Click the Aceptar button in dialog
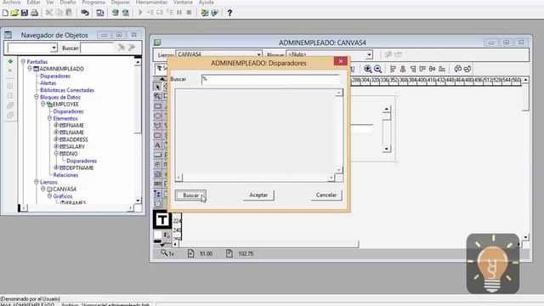 point(258,195)
